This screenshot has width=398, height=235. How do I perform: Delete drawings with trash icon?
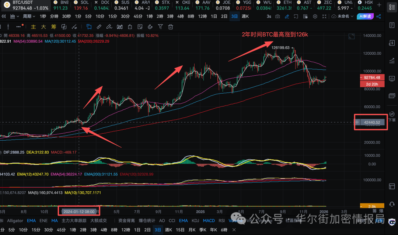tap(171, 26)
